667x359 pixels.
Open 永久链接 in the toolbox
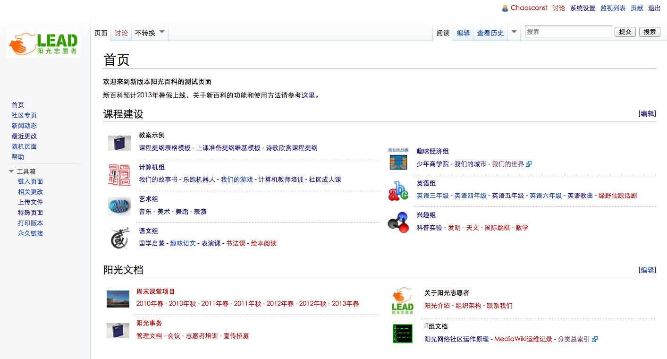click(30, 233)
